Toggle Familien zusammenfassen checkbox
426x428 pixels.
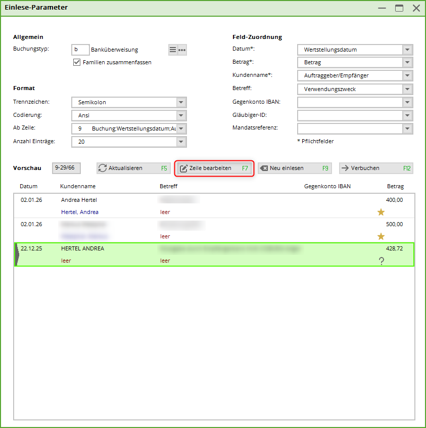pos(77,62)
